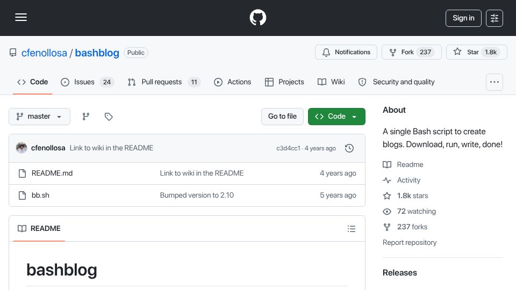This screenshot has height=290, width=516.
Task: Open cfenollosa commit author link
Action: (x=48, y=148)
